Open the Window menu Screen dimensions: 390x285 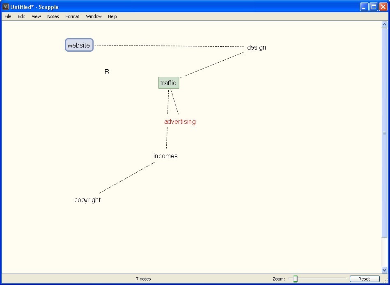[x=94, y=16]
